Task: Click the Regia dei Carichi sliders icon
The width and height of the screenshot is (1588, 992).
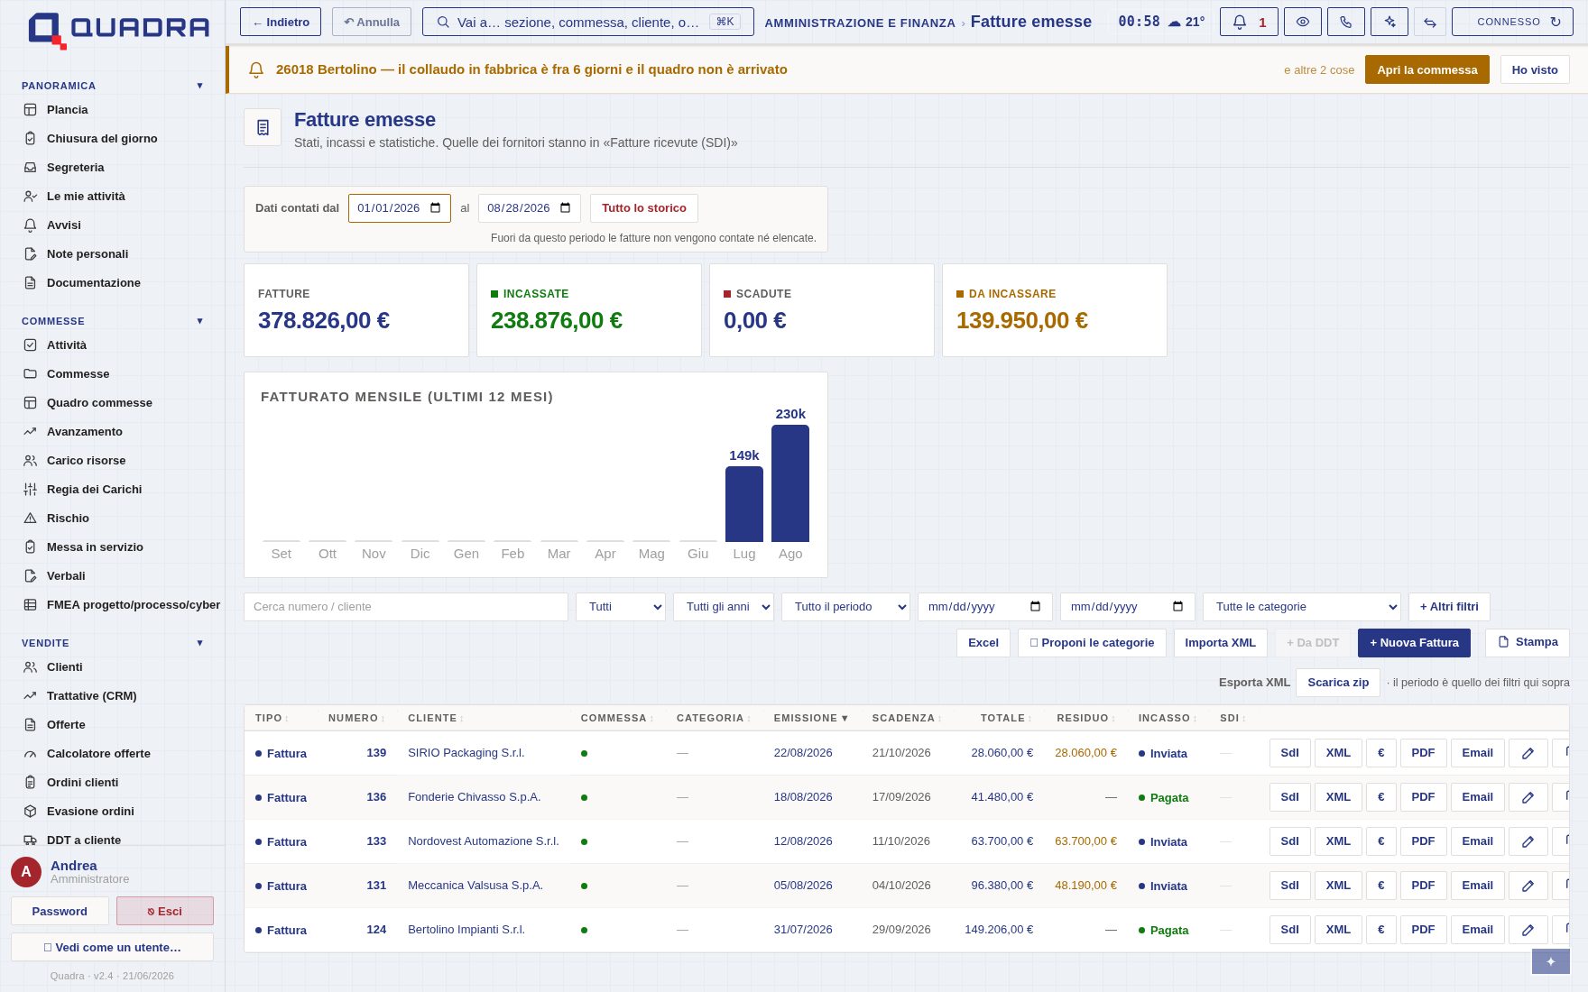Action: (x=30, y=490)
